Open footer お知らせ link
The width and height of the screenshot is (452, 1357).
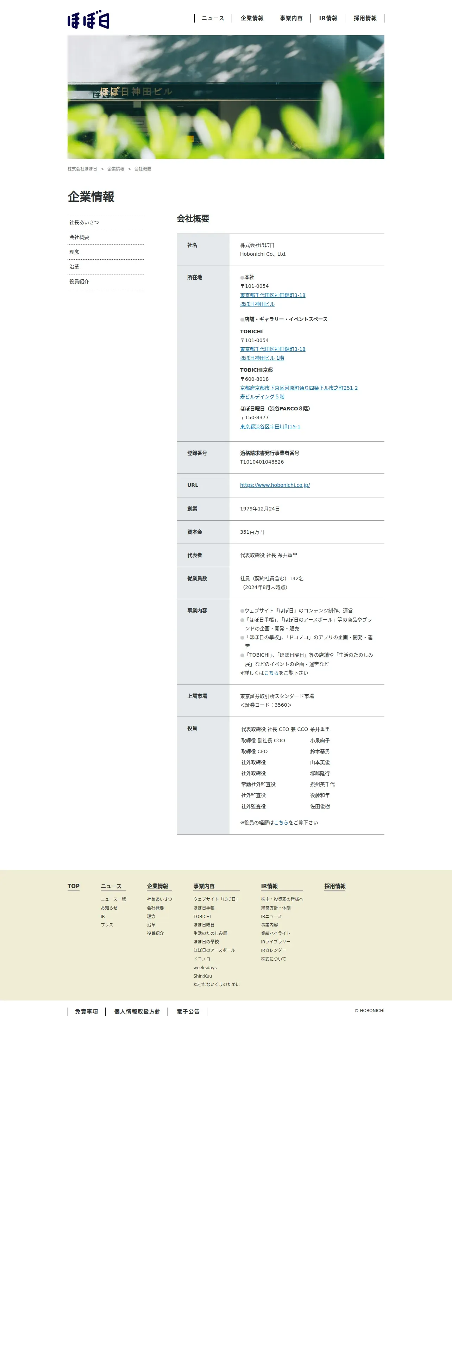109,907
